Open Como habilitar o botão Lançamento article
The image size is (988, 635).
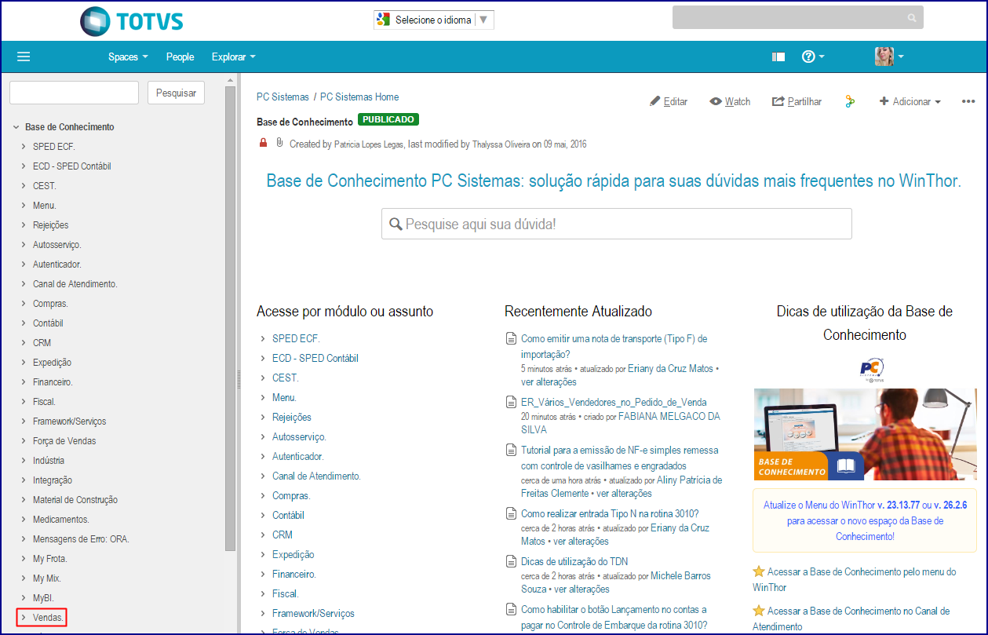coord(614,617)
